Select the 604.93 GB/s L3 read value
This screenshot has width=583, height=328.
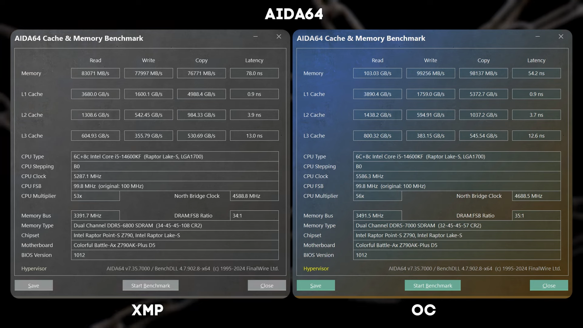pyautogui.click(x=95, y=136)
